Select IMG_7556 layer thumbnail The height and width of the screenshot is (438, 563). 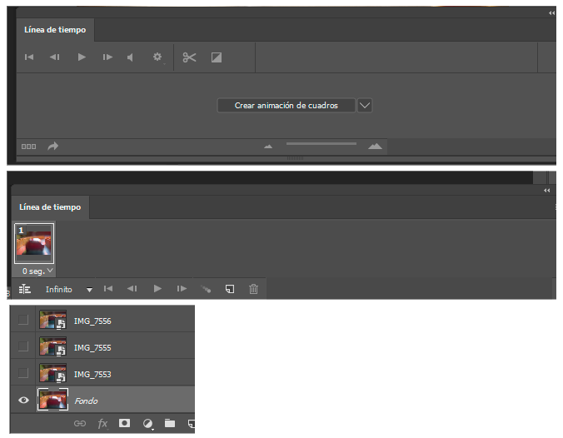pos(52,320)
